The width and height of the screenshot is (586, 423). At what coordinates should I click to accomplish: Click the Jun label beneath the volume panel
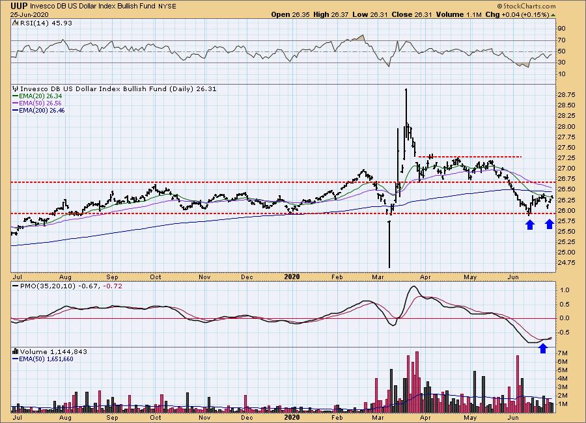[513, 417]
